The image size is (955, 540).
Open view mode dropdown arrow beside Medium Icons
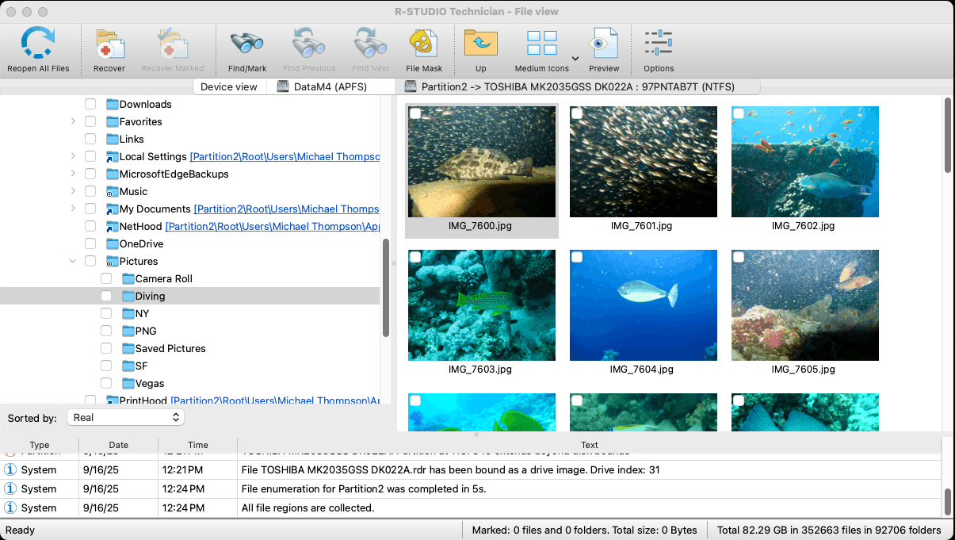(x=575, y=59)
